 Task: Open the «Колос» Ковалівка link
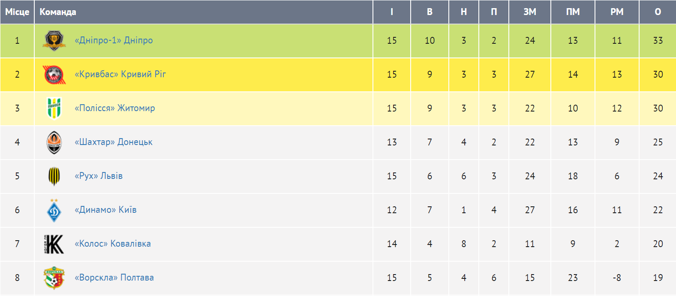coord(113,244)
